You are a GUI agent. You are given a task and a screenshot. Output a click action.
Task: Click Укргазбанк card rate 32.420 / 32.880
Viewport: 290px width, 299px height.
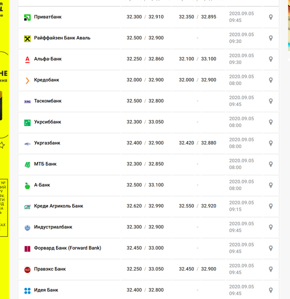click(x=197, y=143)
